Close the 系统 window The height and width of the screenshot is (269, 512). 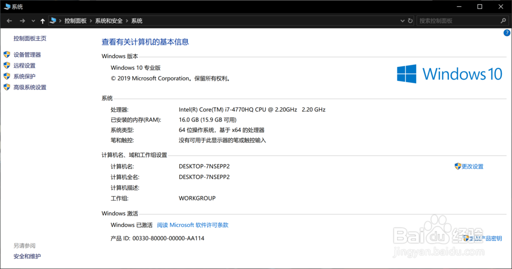[501, 7]
